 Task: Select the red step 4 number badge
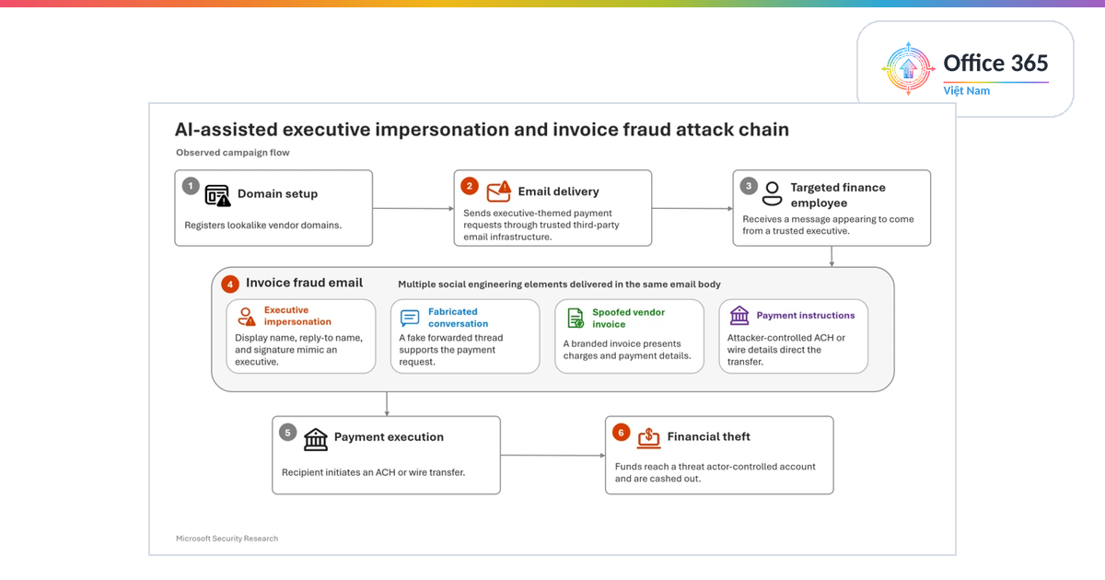click(230, 284)
